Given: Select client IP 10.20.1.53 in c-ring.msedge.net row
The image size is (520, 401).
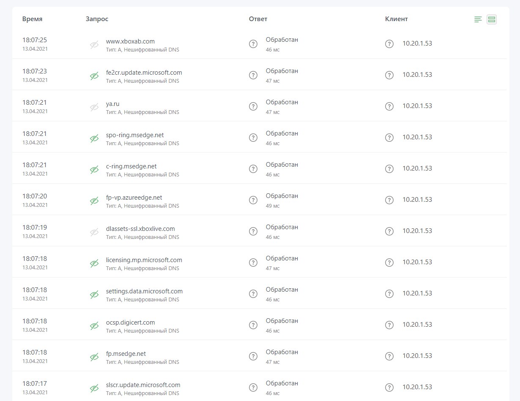Looking at the screenshot, I should pos(417,168).
